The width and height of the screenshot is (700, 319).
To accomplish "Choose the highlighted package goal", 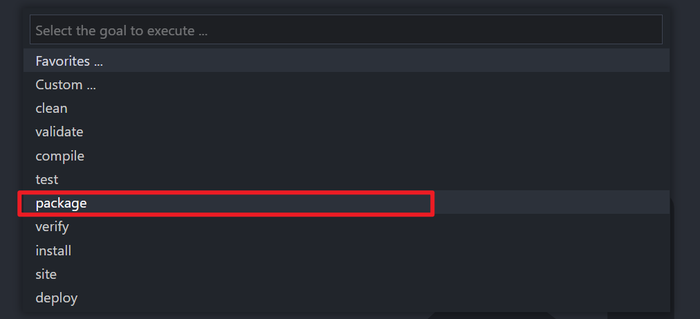I will pyautogui.click(x=62, y=203).
